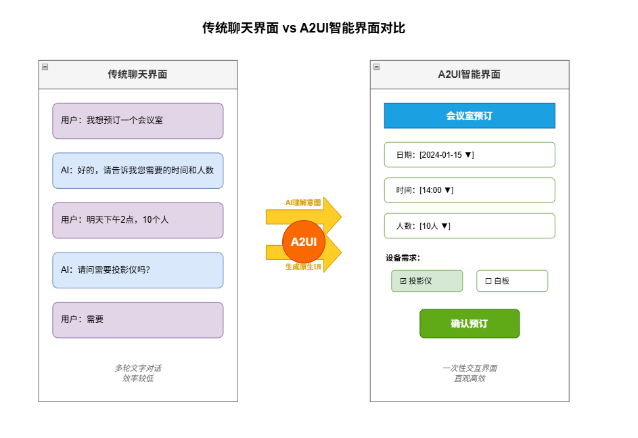
Task: Click the user bubble saying 需要
Action: pos(137,320)
